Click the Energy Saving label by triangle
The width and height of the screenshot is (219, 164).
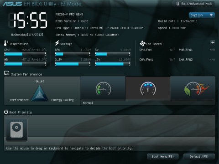[63, 100]
